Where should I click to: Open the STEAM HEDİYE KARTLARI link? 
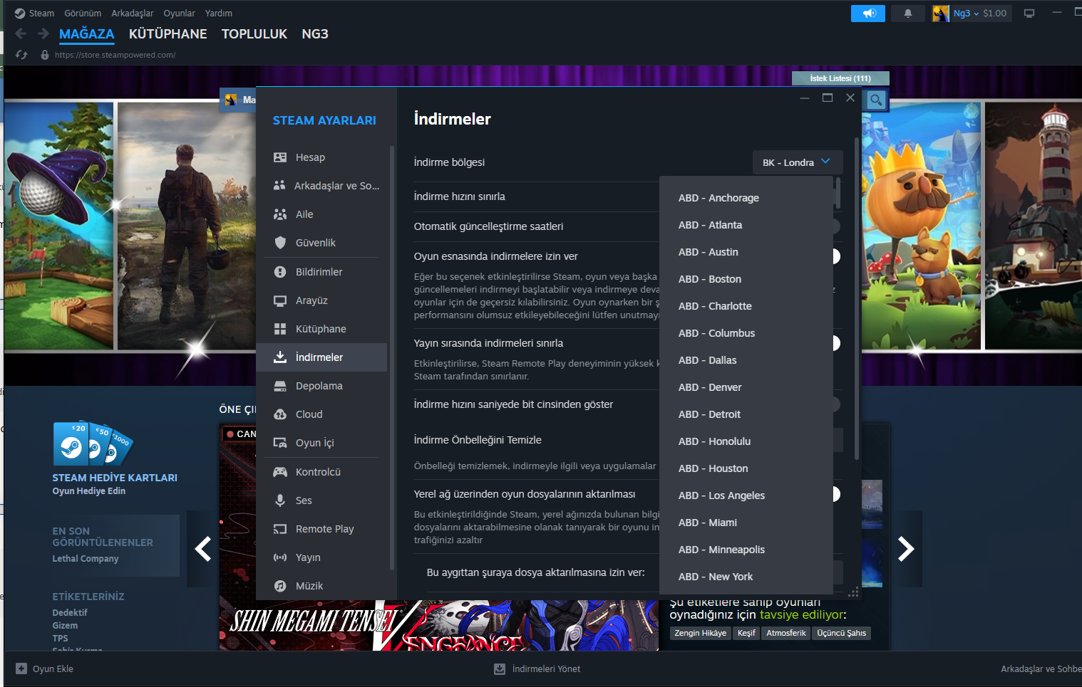click(x=115, y=478)
